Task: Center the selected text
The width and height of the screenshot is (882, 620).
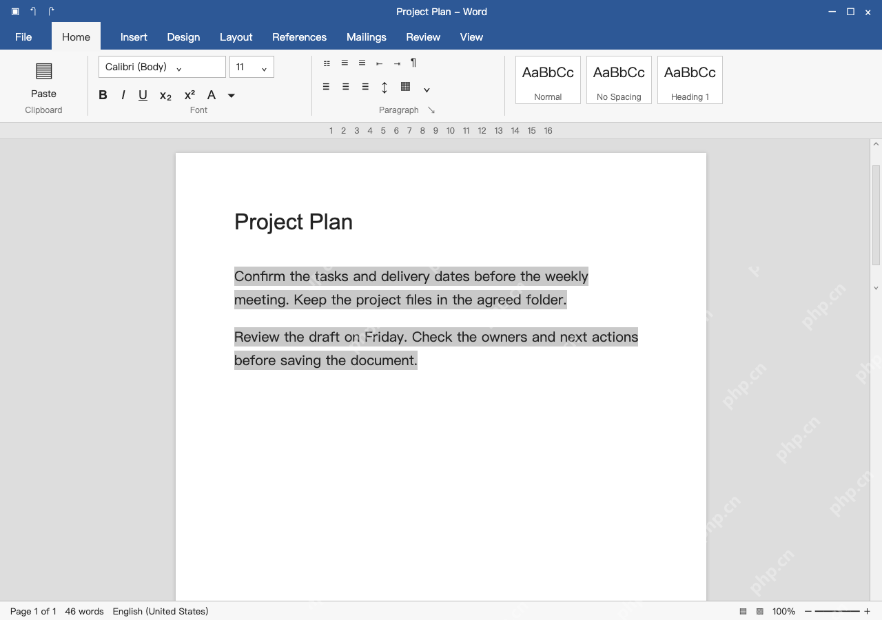Action: (x=345, y=87)
